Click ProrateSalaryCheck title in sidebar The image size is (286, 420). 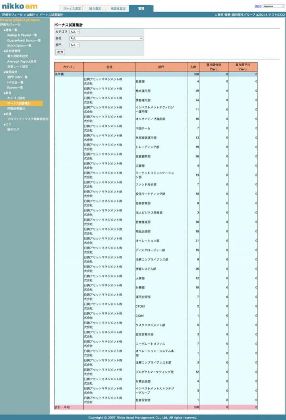coord(20,20)
